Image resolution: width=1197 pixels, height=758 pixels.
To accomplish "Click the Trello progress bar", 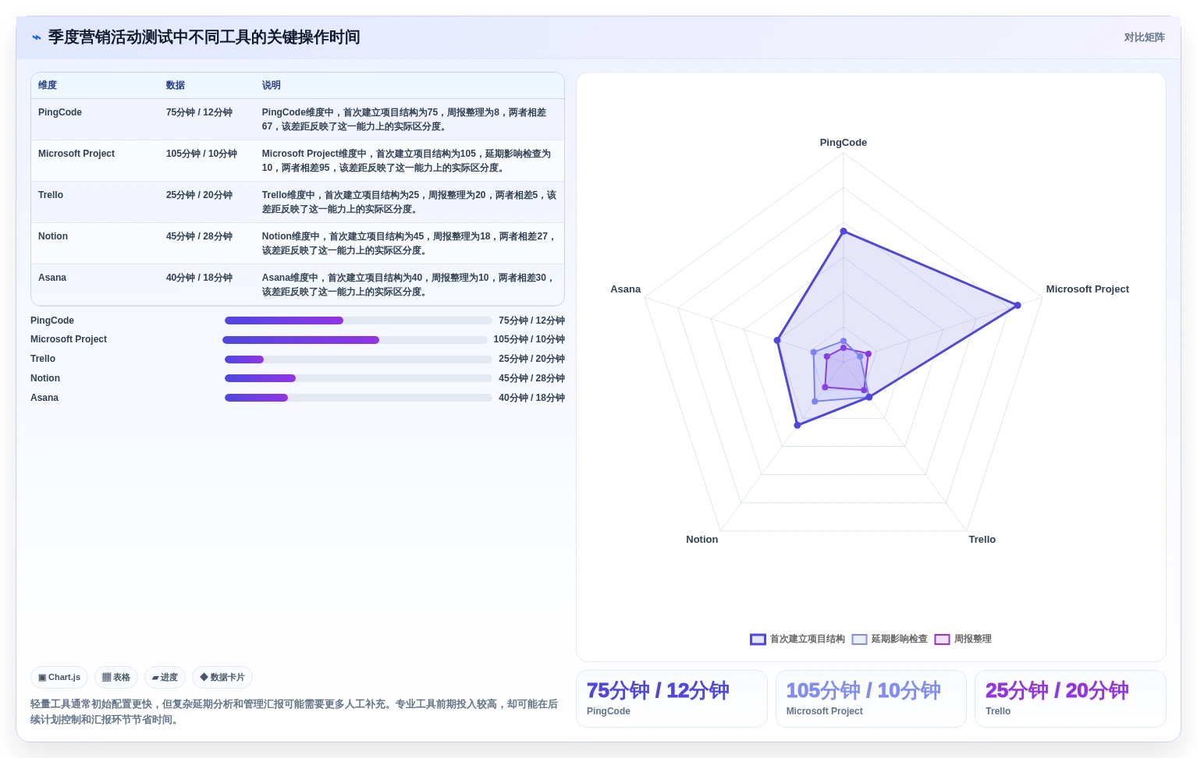I will point(358,360).
